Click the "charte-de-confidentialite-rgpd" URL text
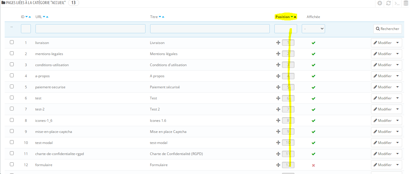 click(59, 154)
